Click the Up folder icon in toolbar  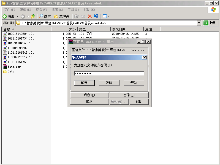click(33, 16)
